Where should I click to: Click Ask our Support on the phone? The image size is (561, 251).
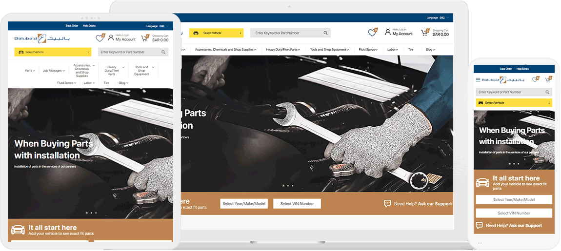tap(525, 226)
